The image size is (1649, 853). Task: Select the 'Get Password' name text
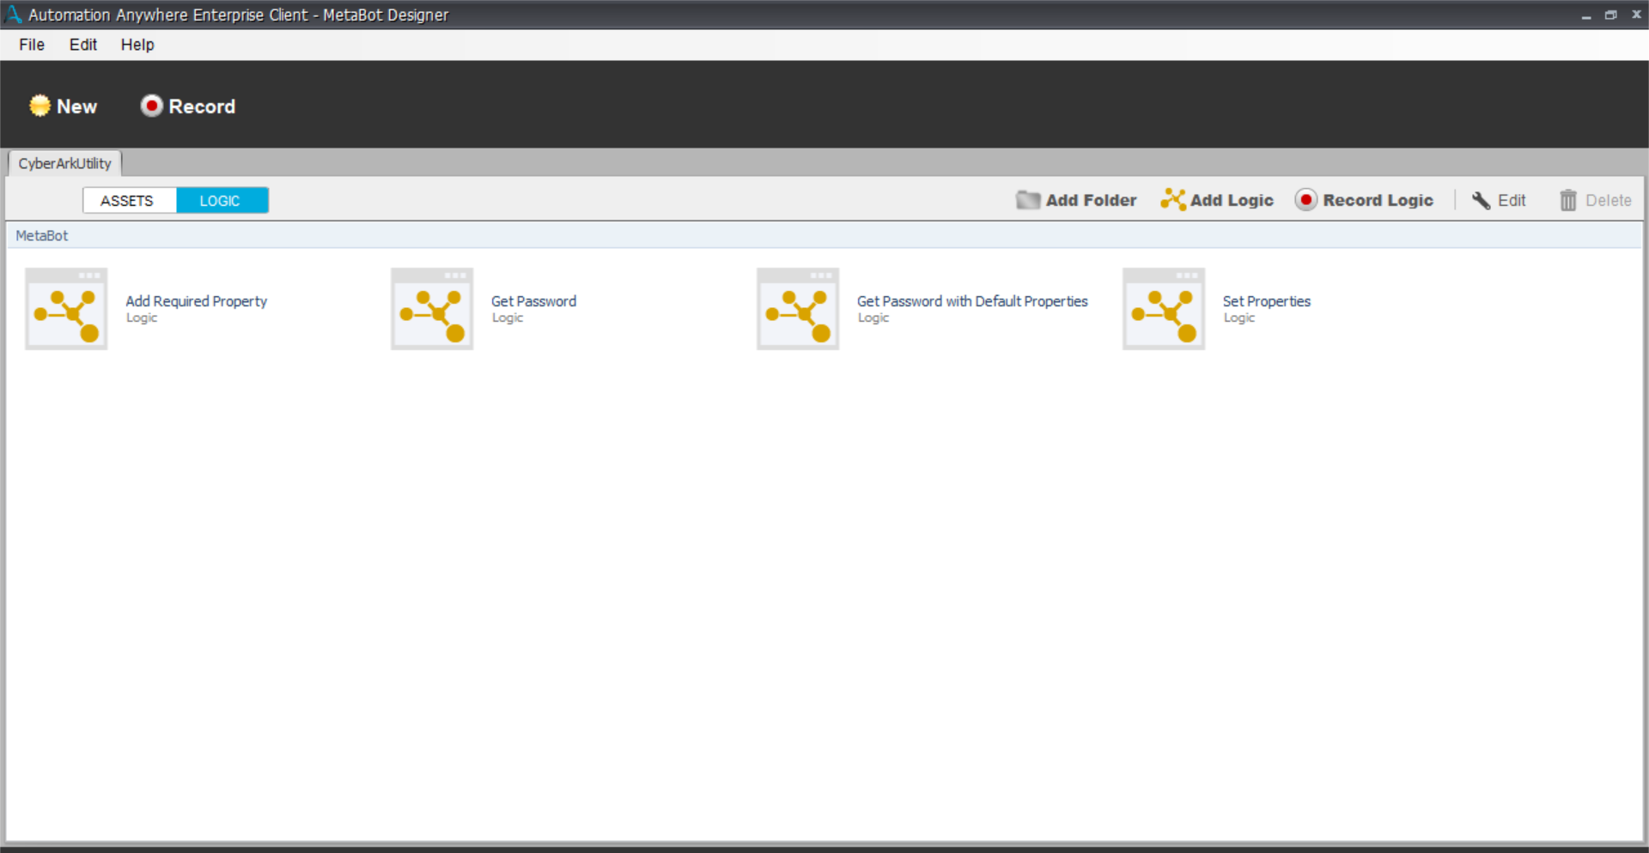tap(534, 301)
